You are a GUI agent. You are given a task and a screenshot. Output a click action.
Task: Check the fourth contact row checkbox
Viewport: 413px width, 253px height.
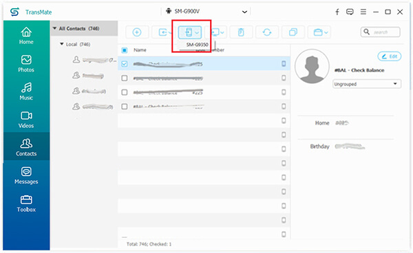(x=125, y=107)
